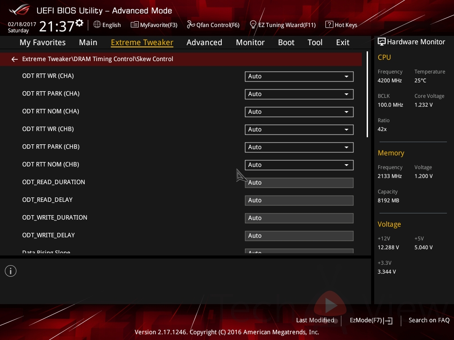The image size is (454, 340).
Task: Click ODT_READ_DELAY input field
Action: (x=299, y=201)
